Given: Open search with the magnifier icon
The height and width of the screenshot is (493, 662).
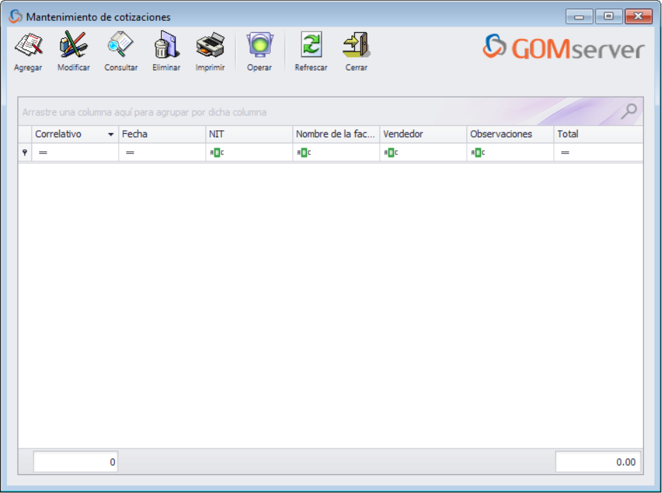Looking at the screenshot, I should tap(630, 111).
